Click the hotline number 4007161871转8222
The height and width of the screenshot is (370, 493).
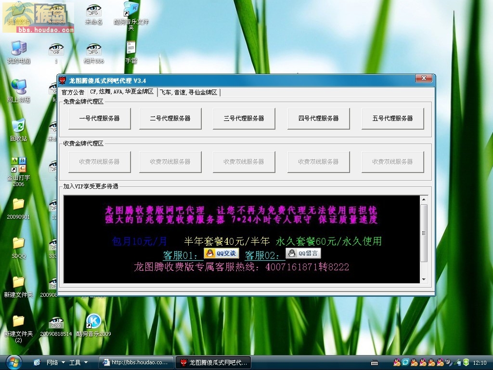pos(307,267)
